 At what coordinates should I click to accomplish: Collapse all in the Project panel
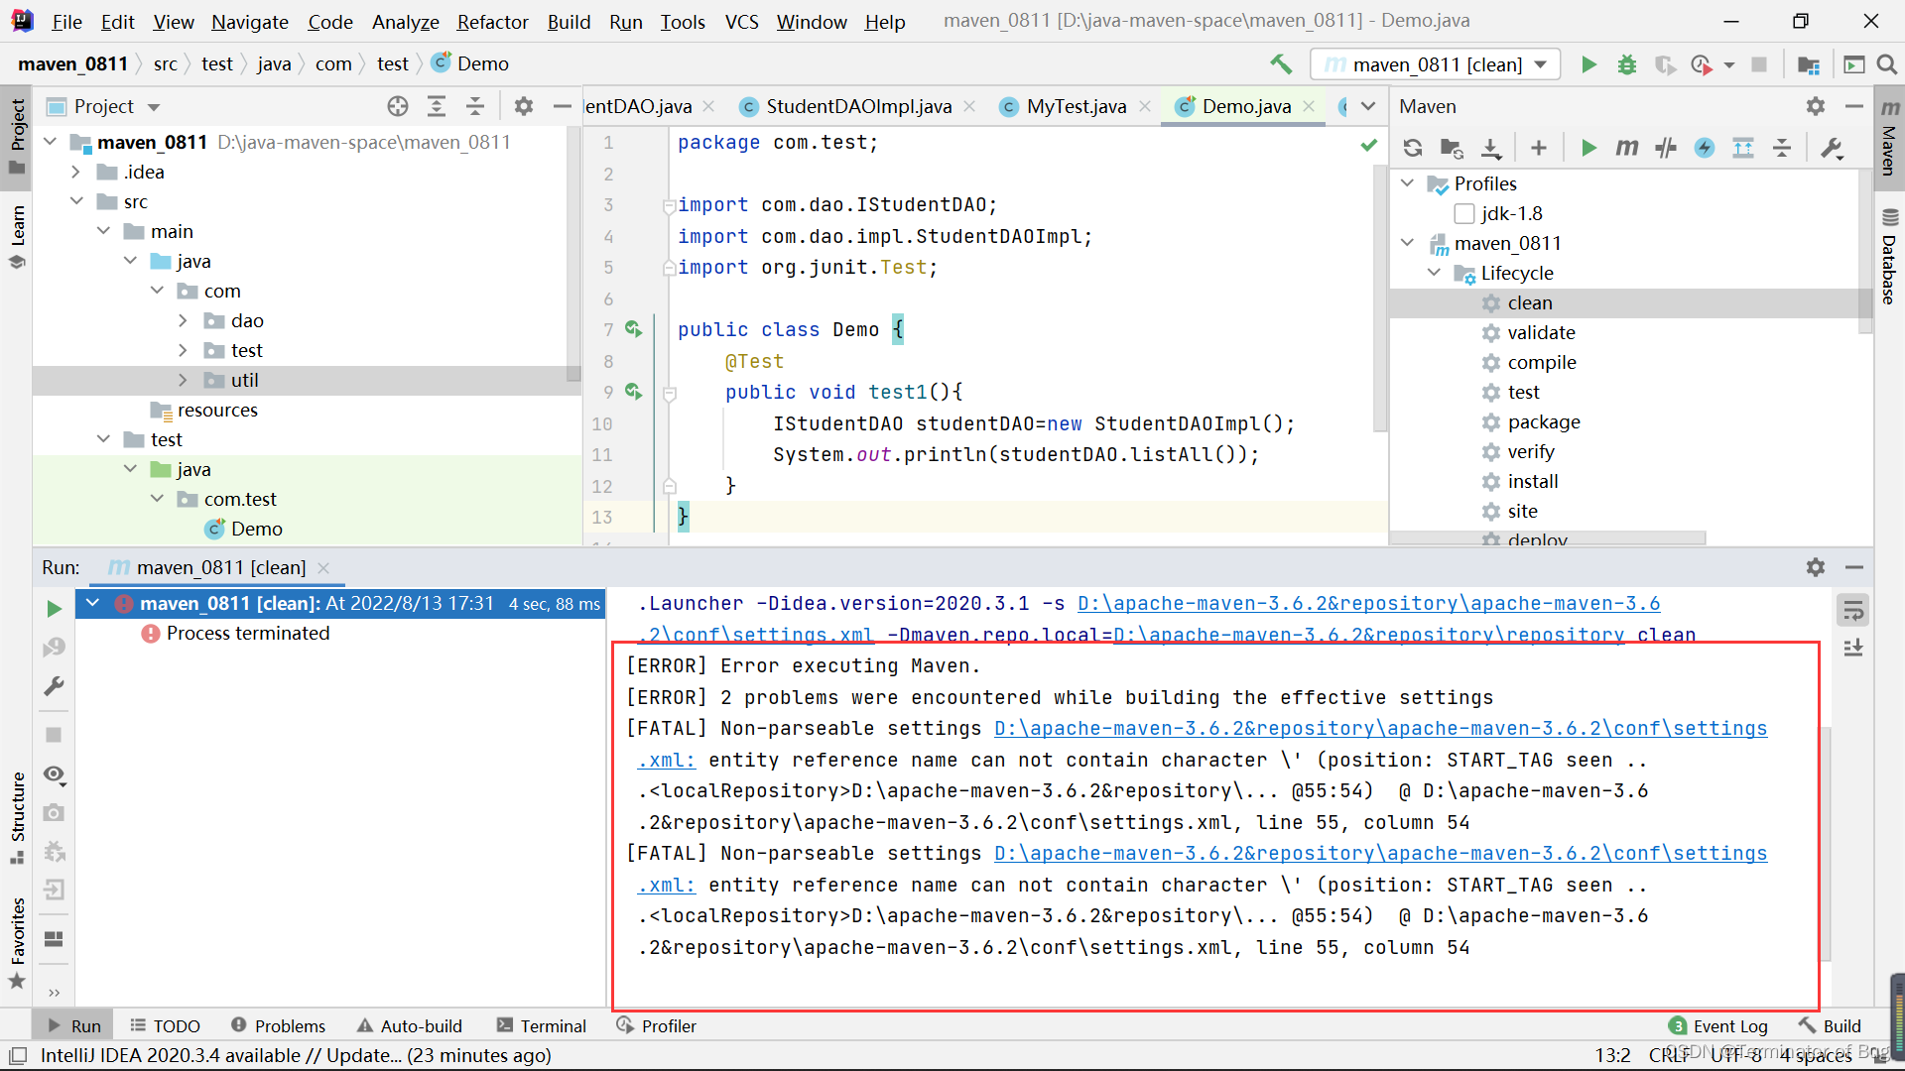(475, 106)
